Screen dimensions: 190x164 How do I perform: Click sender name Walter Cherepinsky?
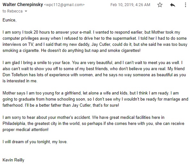tap(23, 4)
